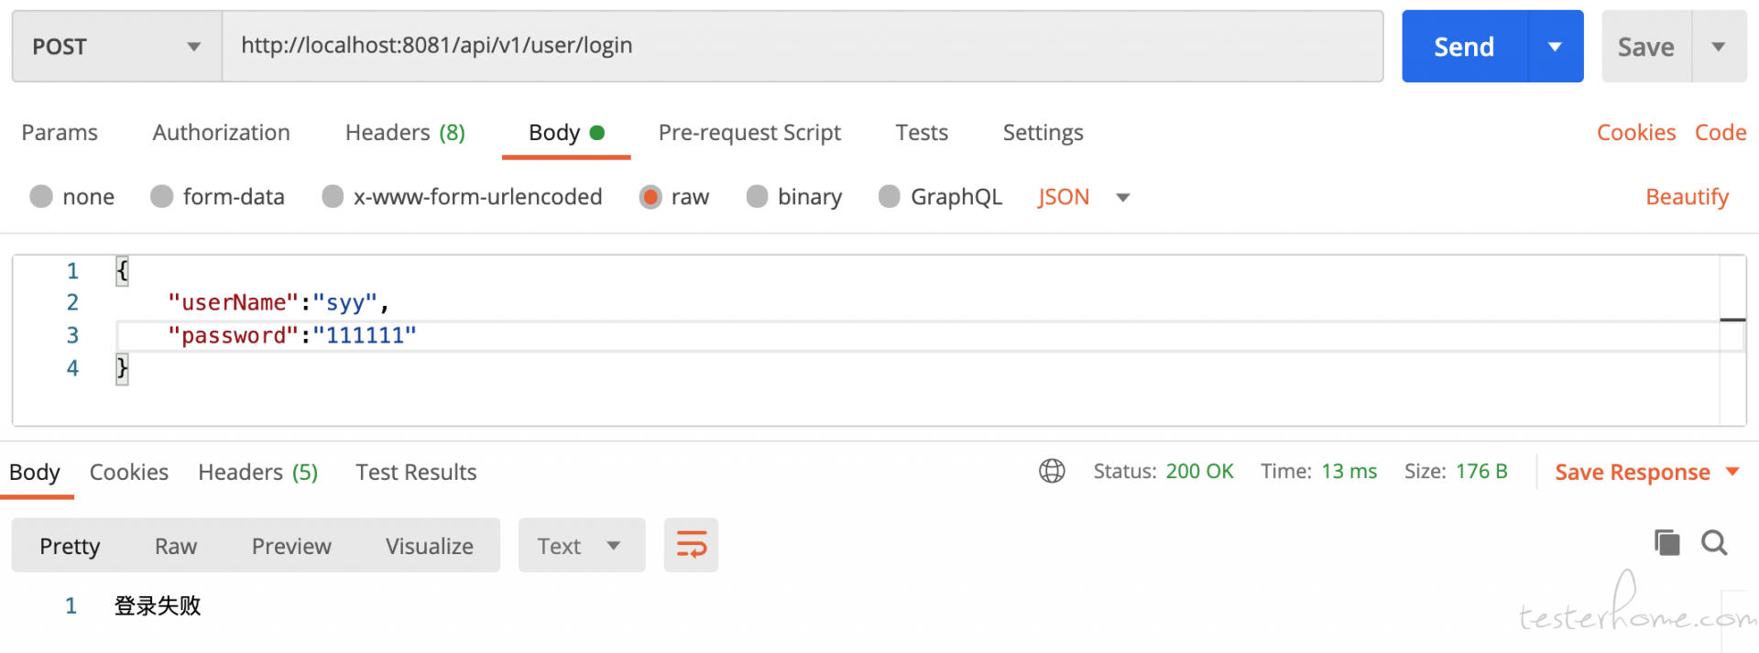Click the globe network icon near Status

[1052, 471]
